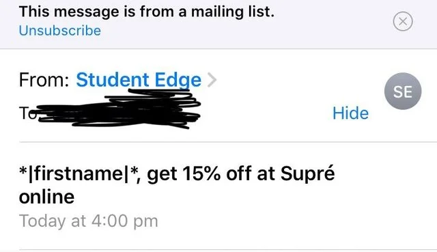Tap the 'To' label before the recipient
This screenshot has height=252, width=437.
coord(28,113)
